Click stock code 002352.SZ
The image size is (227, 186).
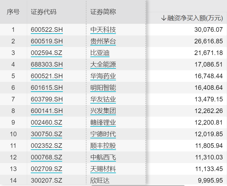point(46,146)
